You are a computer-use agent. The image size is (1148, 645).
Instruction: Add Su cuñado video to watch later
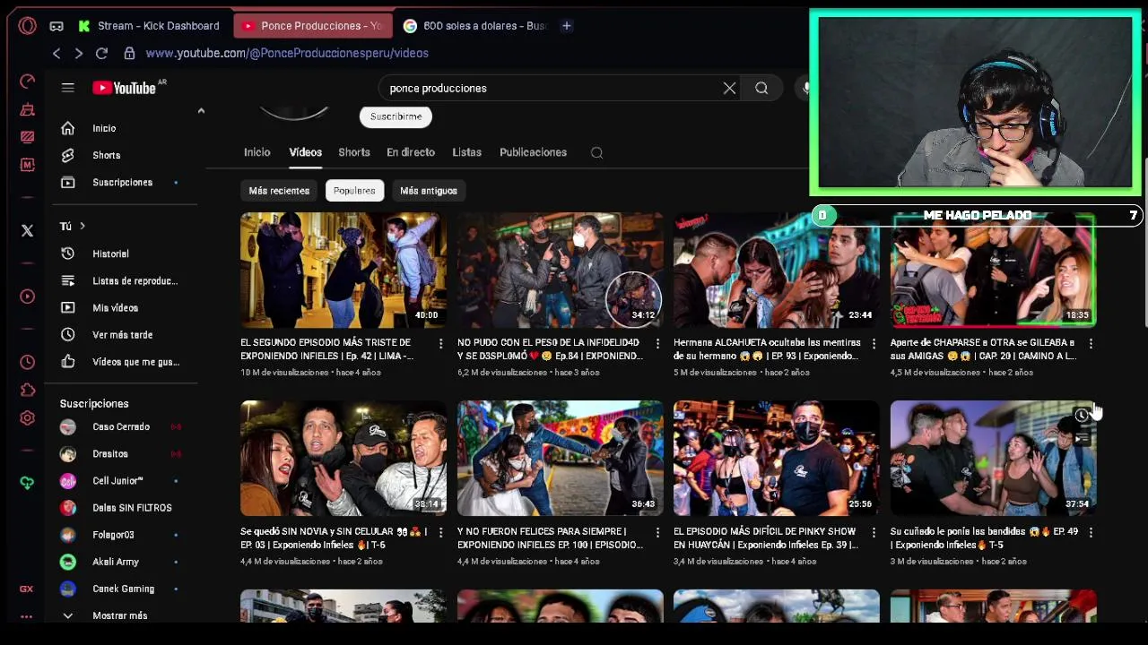(x=1082, y=415)
